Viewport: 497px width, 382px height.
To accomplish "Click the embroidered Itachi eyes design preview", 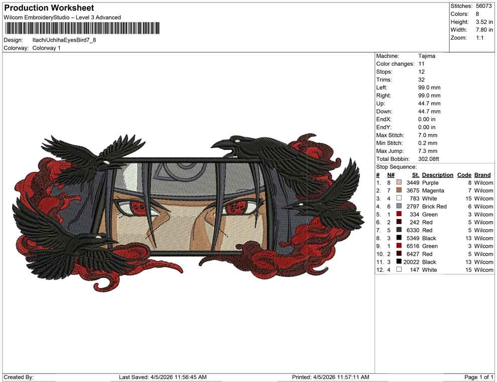I will tap(188, 212).
